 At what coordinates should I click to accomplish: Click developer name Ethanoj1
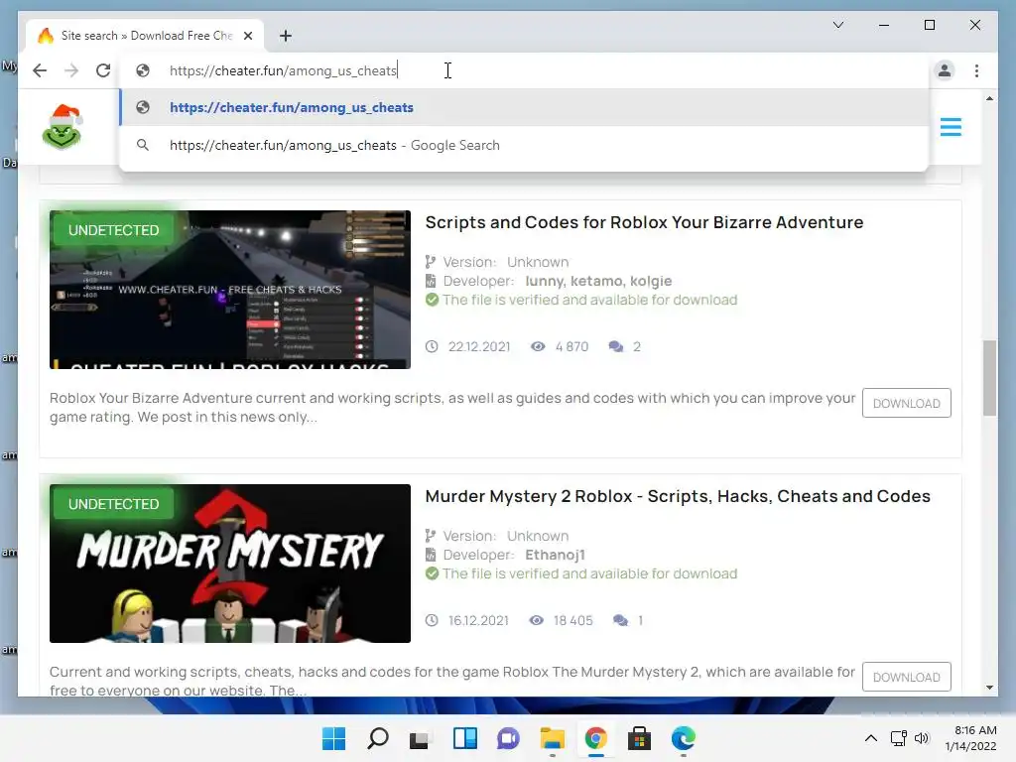pyautogui.click(x=555, y=555)
